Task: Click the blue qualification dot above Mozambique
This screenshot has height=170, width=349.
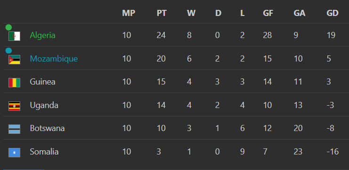Action: (x=8, y=51)
